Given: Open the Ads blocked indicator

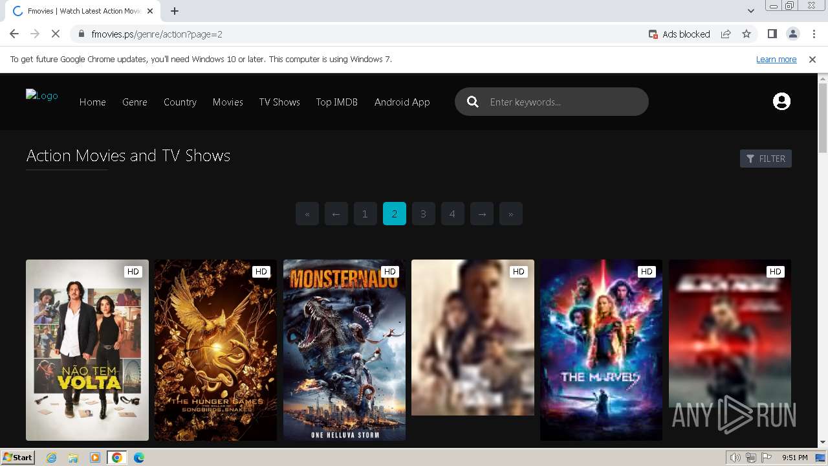Looking at the screenshot, I should click(679, 34).
